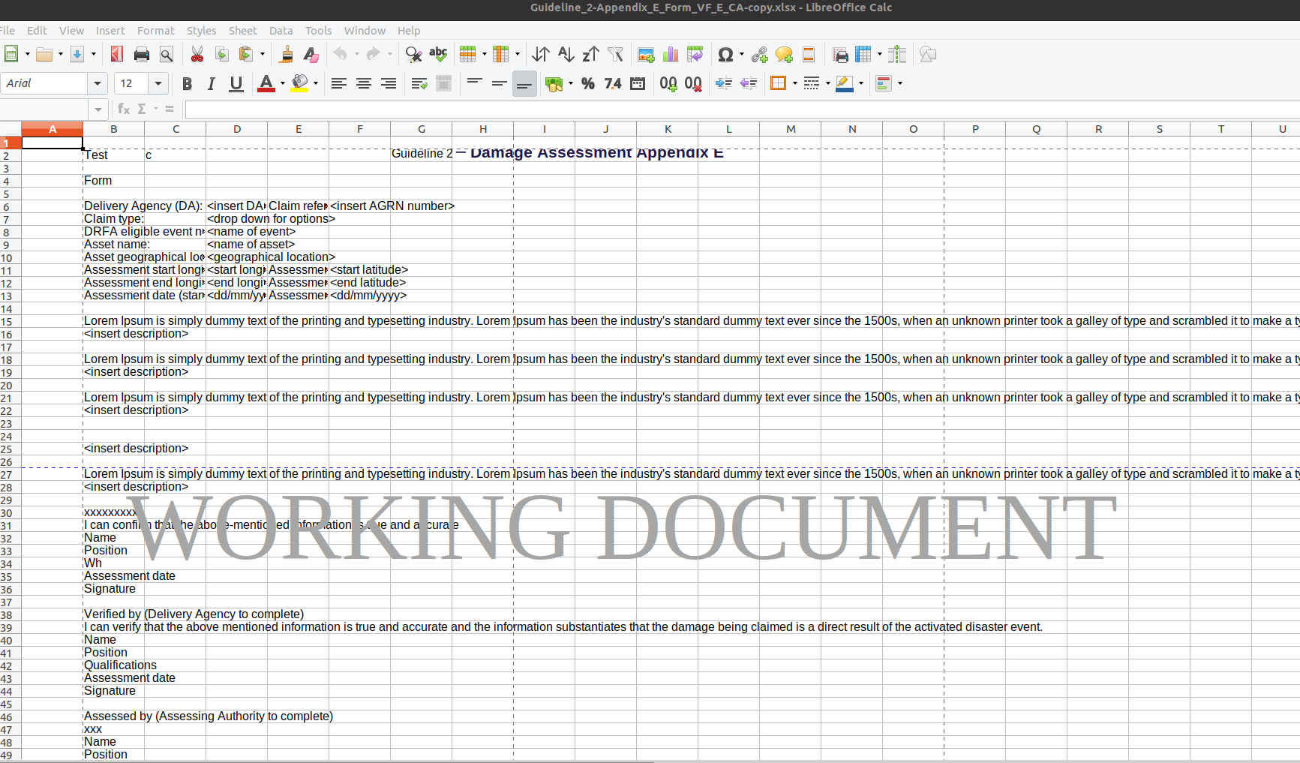Screen dimensions: 1300x763
Task: Expand Conditional Formatting dropdown arrow
Action: pos(900,83)
